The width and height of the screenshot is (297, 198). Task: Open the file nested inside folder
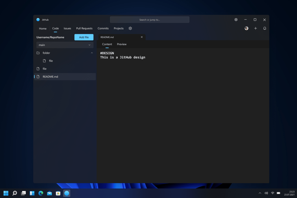pyautogui.click(x=51, y=61)
